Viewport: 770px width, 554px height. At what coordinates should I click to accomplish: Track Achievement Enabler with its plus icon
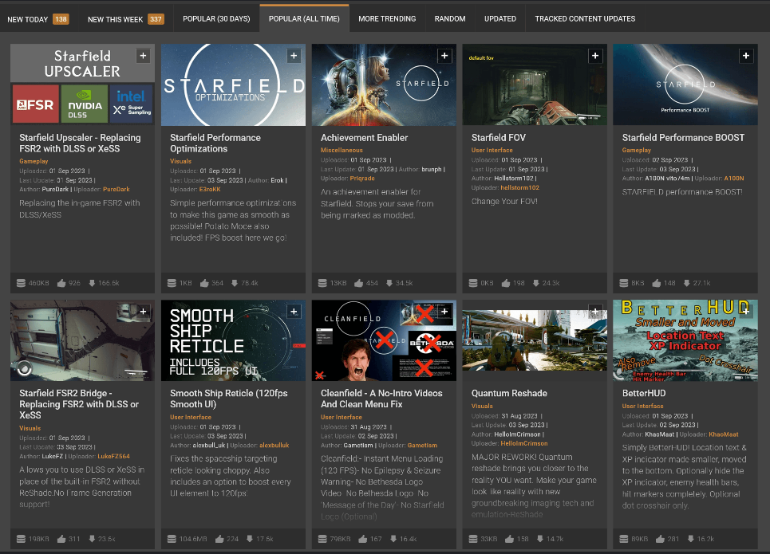tap(444, 56)
